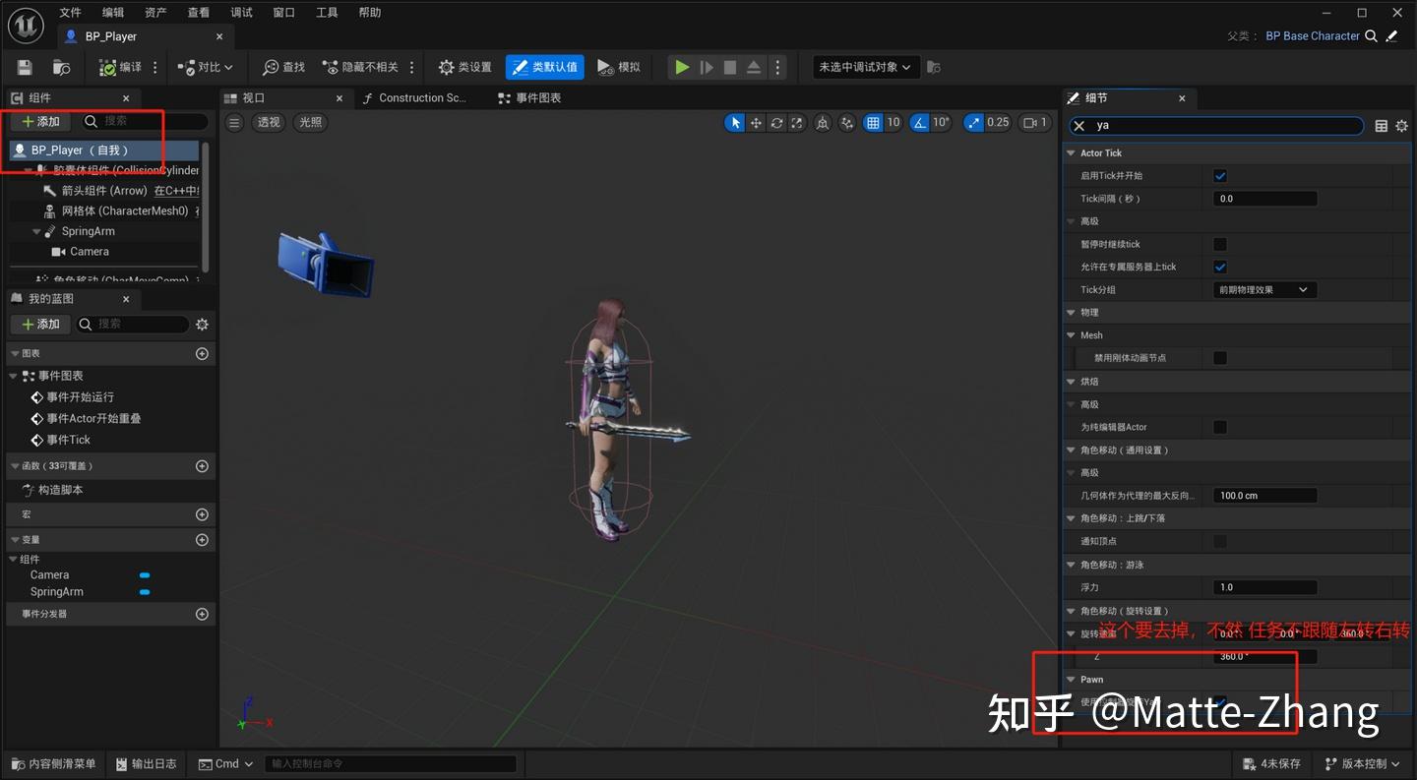
Task: Open the 窗口 menu
Action: [x=284, y=13]
